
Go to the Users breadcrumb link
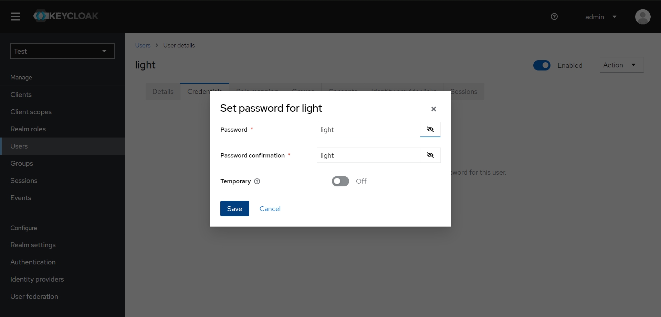143,45
